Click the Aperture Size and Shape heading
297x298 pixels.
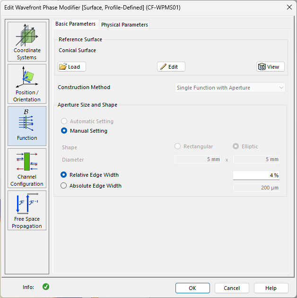coord(87,105)
